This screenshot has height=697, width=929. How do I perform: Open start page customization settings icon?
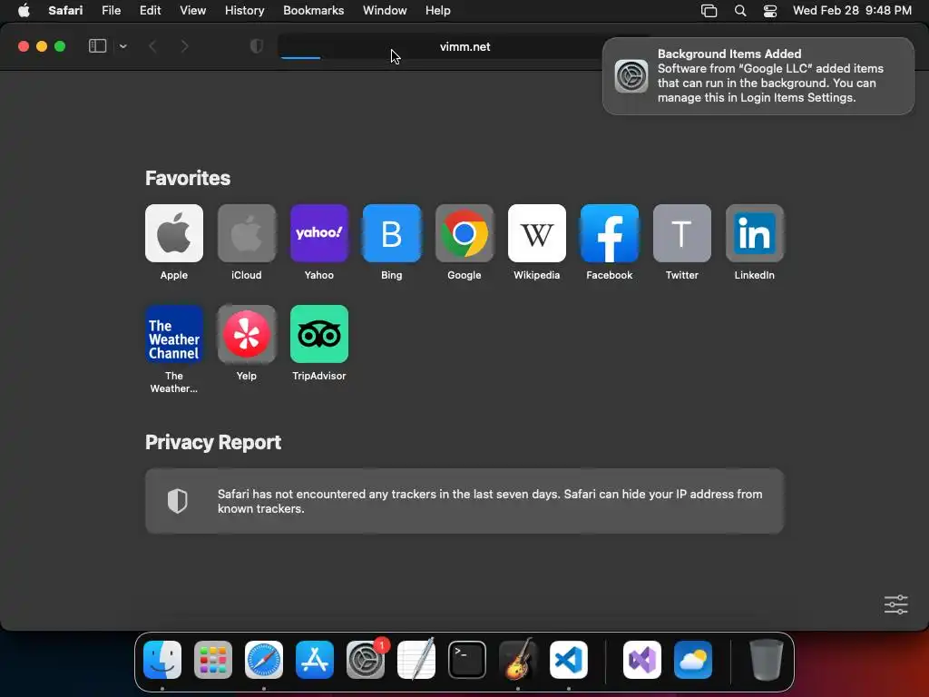click(x=895, y=604)
